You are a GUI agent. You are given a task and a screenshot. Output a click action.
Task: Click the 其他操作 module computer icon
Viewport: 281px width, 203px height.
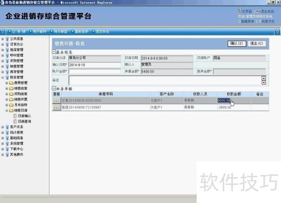[7, 155]
